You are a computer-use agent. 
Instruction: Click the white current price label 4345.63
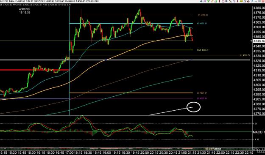pos(259,41)
